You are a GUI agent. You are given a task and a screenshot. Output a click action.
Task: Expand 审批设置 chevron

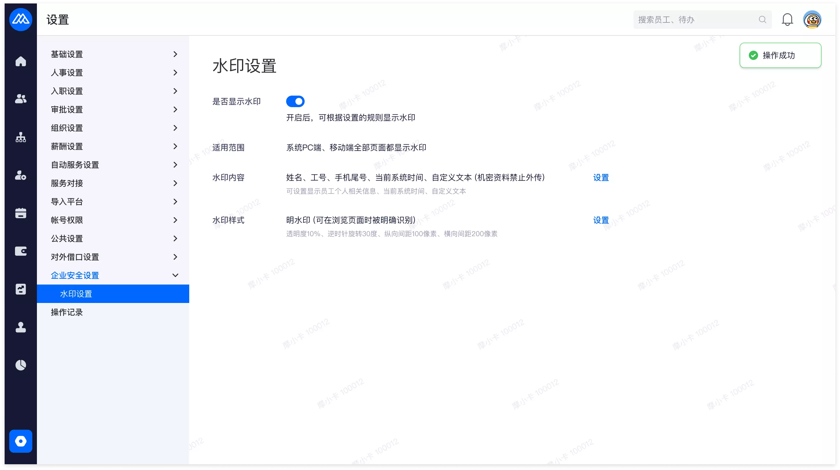[175, 109]
